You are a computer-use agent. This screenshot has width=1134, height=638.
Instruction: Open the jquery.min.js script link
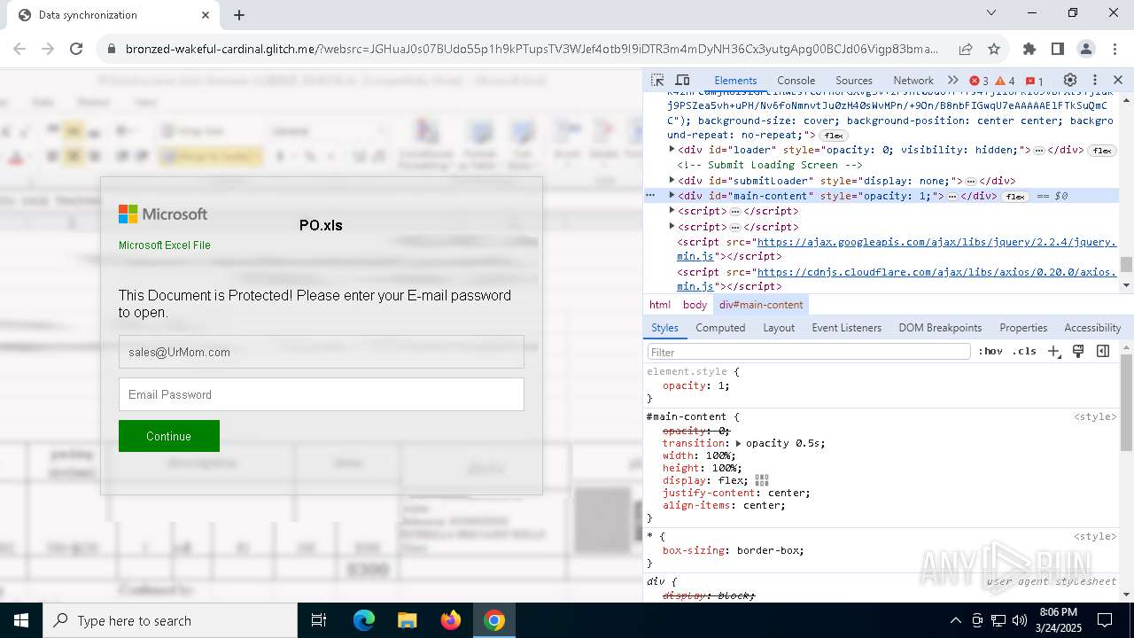click(x=897, y=249)
